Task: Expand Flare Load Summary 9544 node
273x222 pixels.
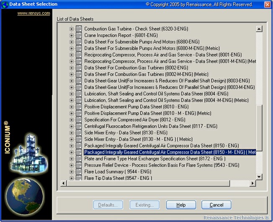Action: point(71,172)
